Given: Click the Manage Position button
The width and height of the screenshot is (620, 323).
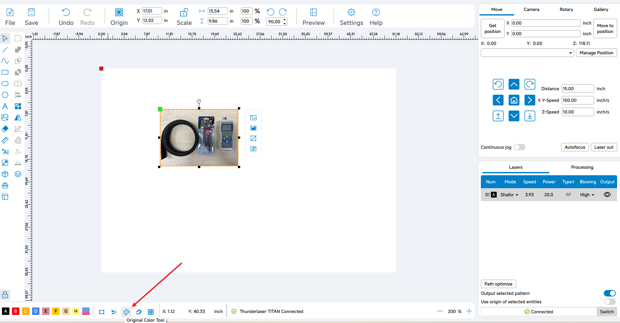Looking at the screenshot, I should pos(596,53).
